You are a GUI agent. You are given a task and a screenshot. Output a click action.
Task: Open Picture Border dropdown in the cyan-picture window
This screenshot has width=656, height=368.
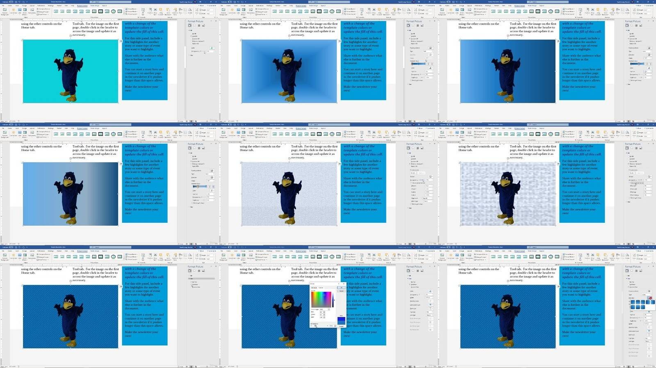(x=131, y=9)
